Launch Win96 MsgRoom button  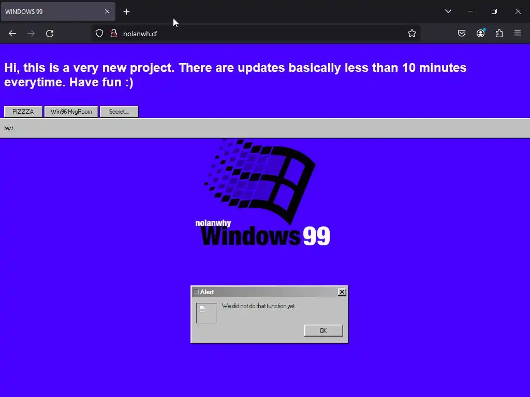click(71, 112)
